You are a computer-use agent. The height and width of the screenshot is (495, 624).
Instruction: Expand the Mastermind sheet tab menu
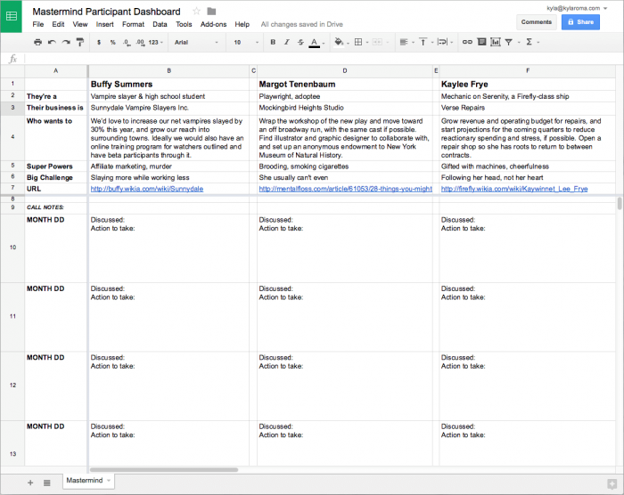tap(109, 480)
